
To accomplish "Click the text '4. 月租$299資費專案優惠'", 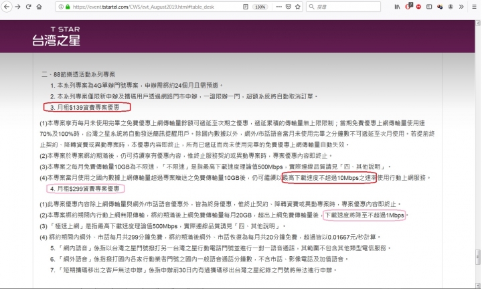I will tap(85, 189).
